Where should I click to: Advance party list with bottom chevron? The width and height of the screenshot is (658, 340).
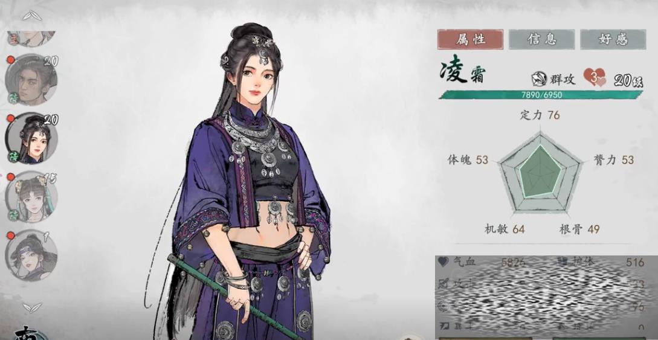coord(32,308)
